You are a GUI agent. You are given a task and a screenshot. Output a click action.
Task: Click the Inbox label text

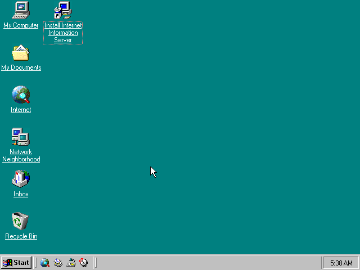pos(21,194)
